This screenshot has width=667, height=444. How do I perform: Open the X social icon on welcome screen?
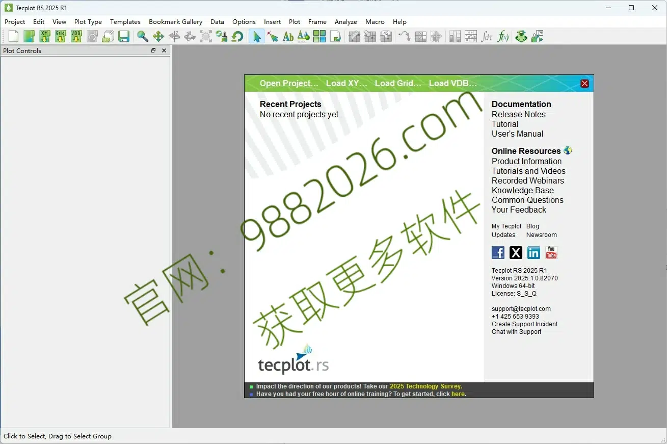[x=516, y=252]
